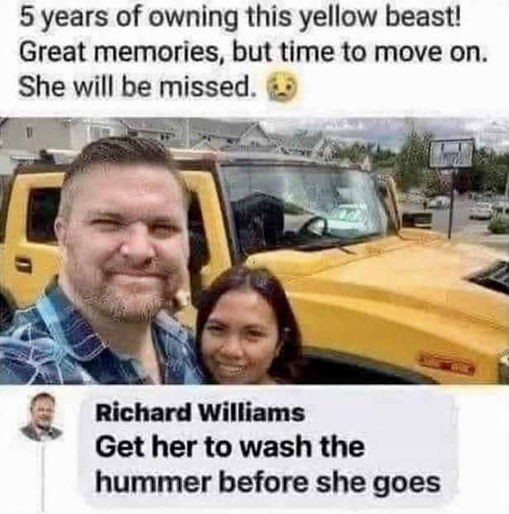
Task: Click the steering wheel behind the windshield
Action: click(314, 227)
